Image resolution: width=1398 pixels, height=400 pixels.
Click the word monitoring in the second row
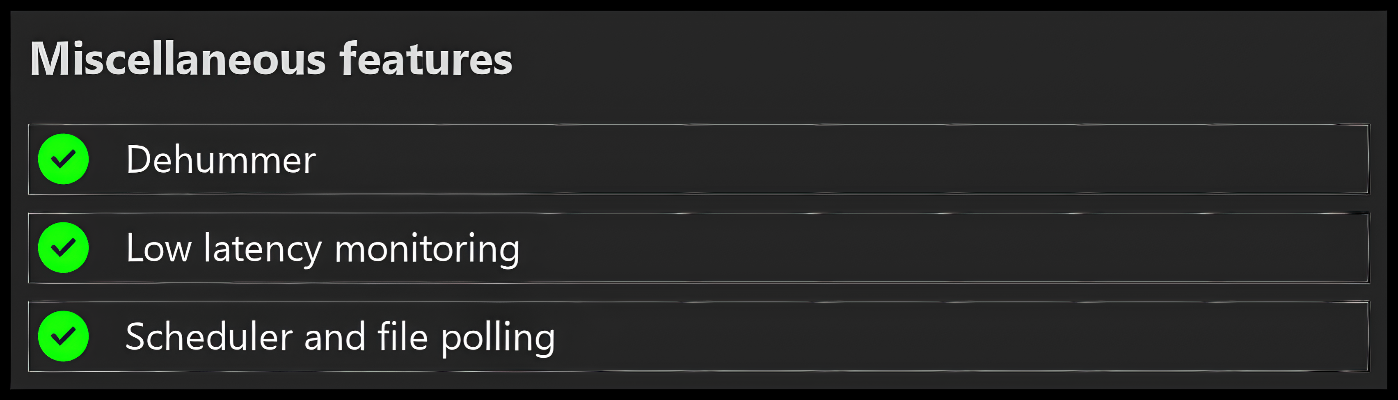click(x=427, y=249)
